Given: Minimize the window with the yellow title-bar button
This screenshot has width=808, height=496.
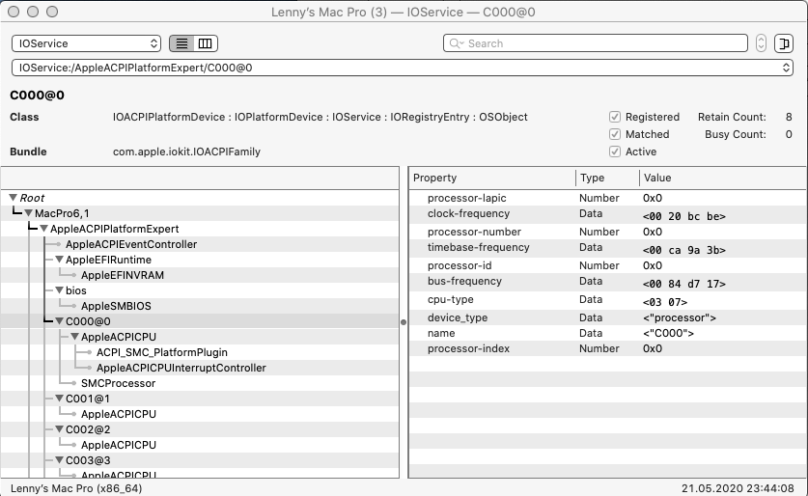Looking at the screenshot, I should 33,12.
